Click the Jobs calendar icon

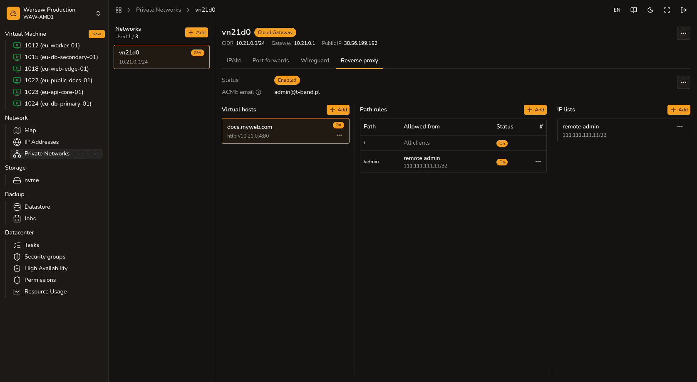tap(17, 219)
